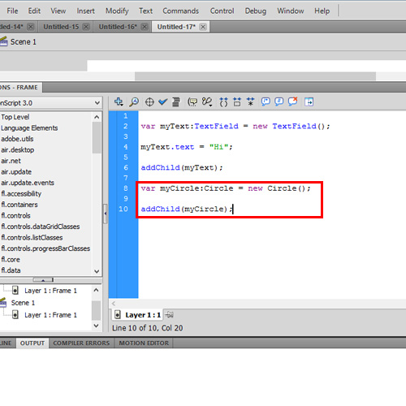This screenshot has height=406, width=406.
Task: Click the Show code hint icon
Action: click(192, 102)
